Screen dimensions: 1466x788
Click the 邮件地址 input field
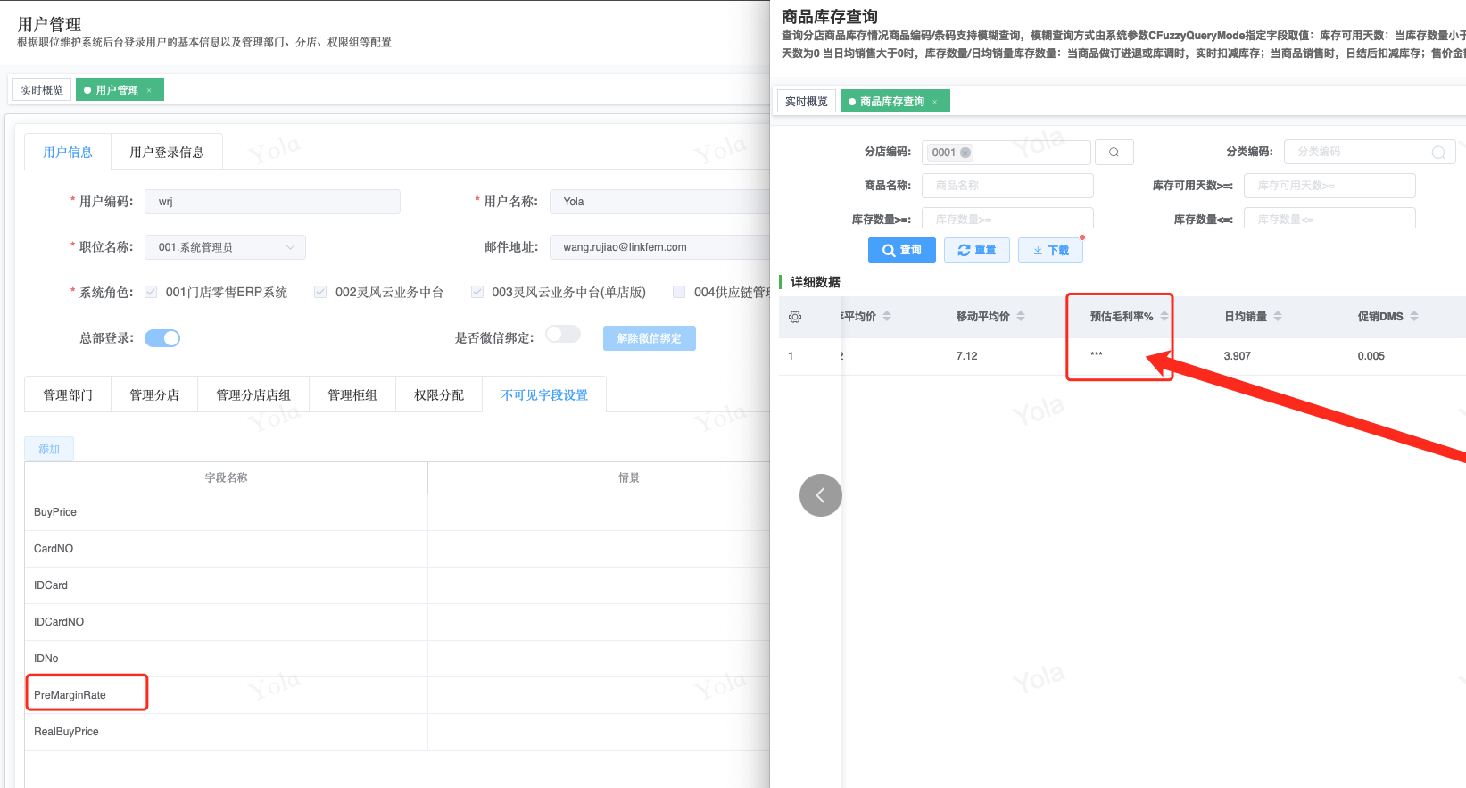(659, 247)
